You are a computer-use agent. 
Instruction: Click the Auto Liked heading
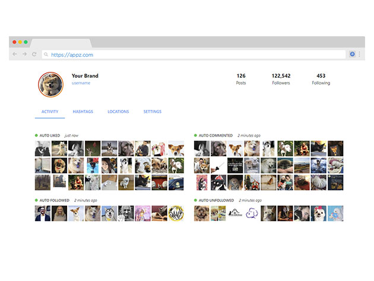pyautogui.click(x=50, y=135)
